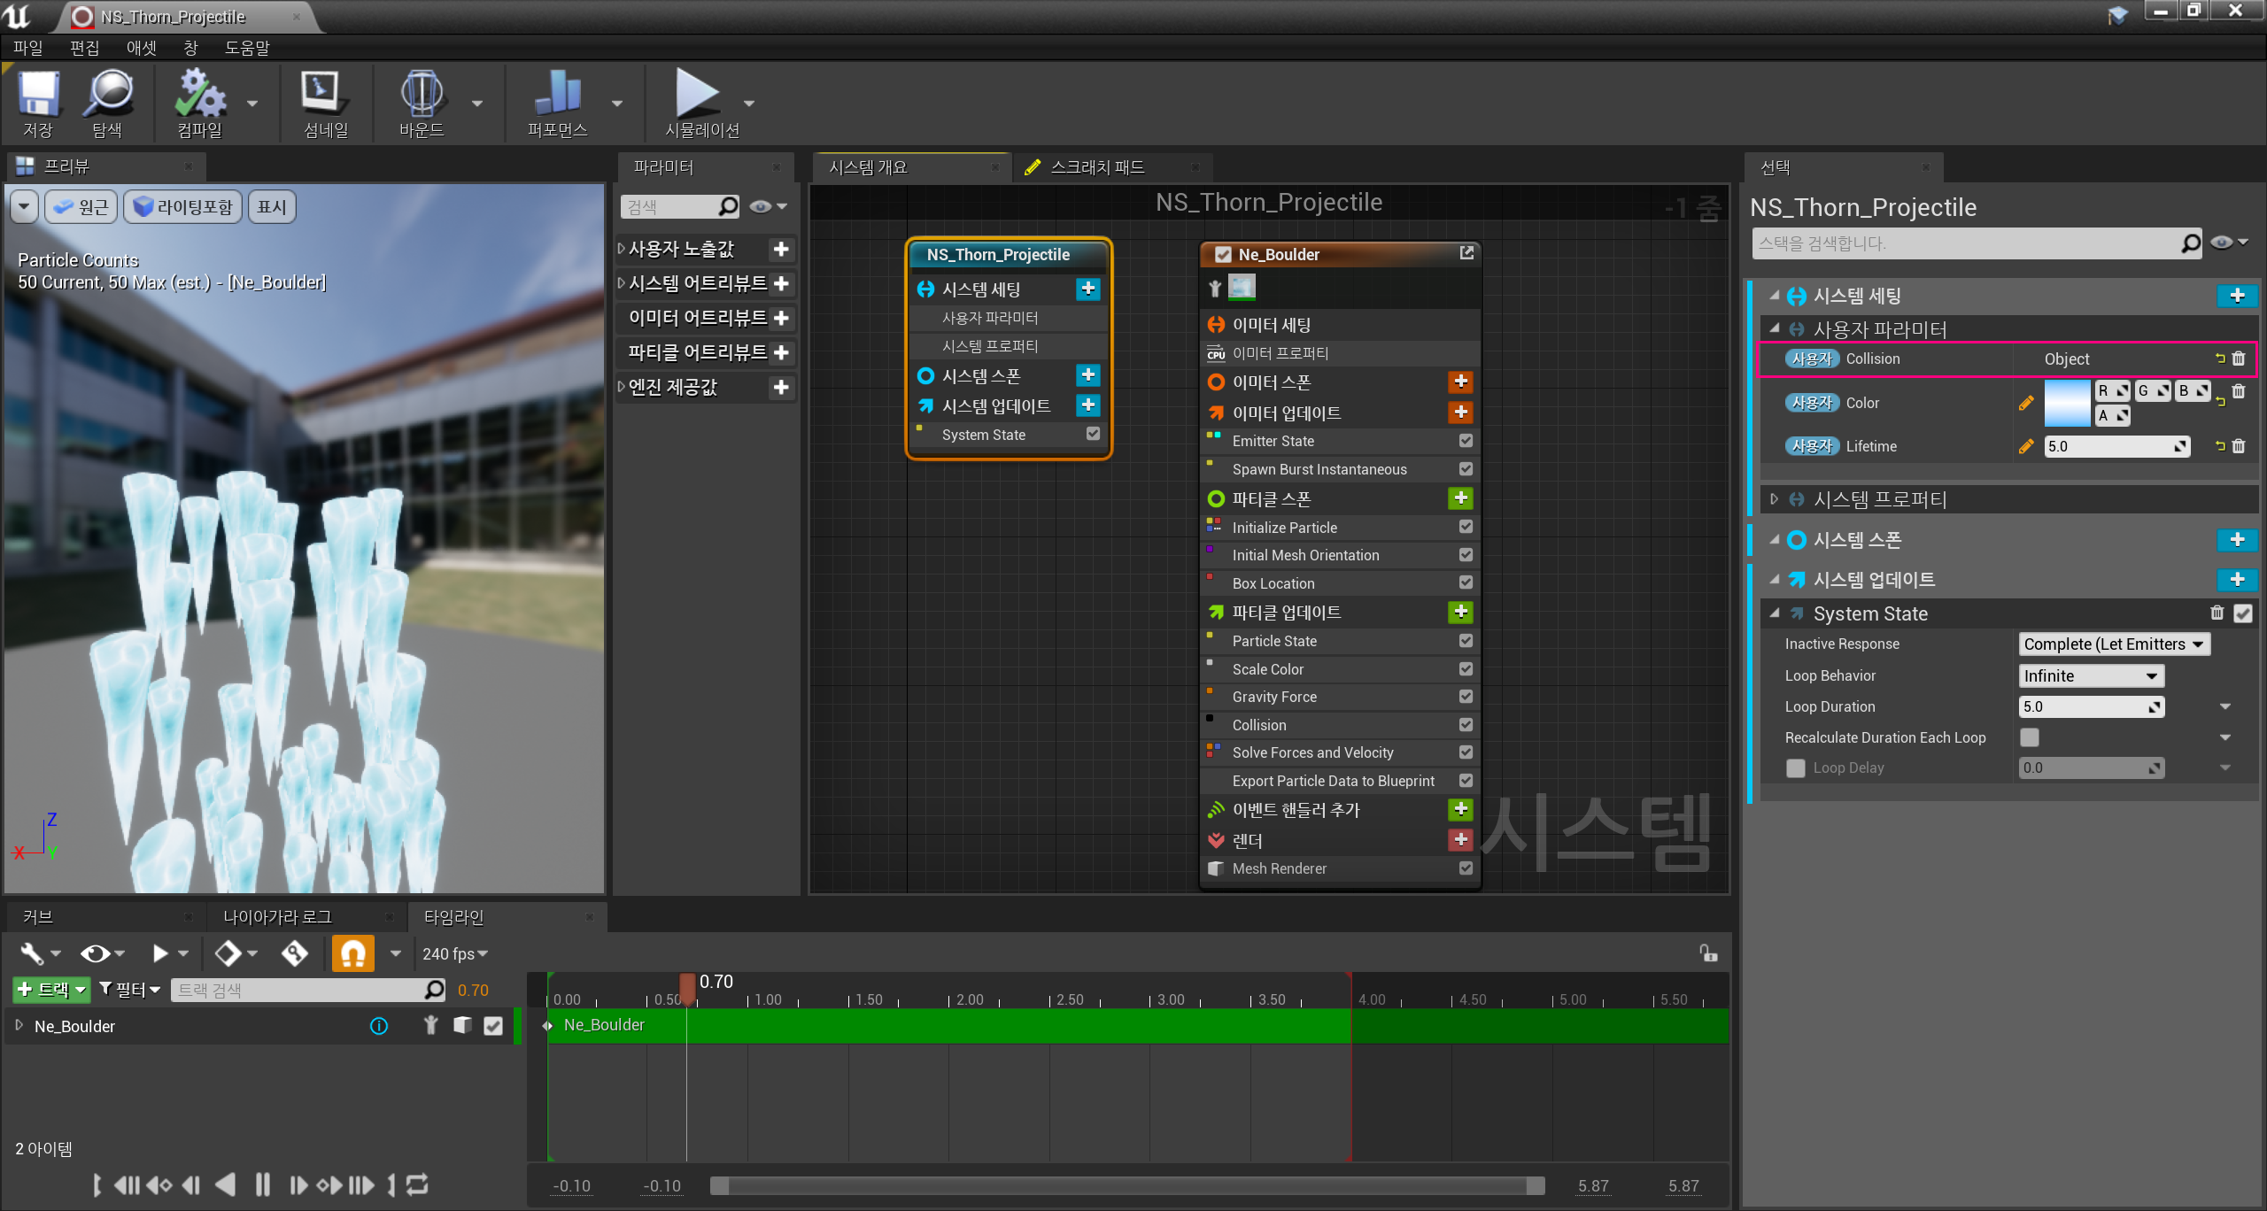Click the 라이팅포함 viewport button
The width and height of the screenshot is (2267, 1211).
click(183, 207)
